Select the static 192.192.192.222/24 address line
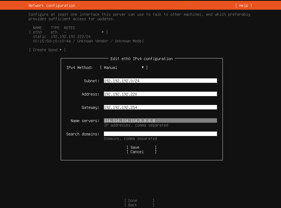The width and height of the screenshot is (281, 208). (x=62, y=37)
